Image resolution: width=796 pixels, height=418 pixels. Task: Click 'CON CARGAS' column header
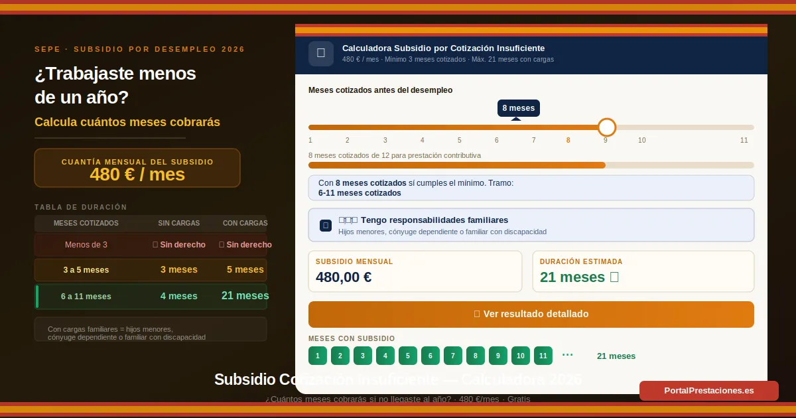(245, 224)
